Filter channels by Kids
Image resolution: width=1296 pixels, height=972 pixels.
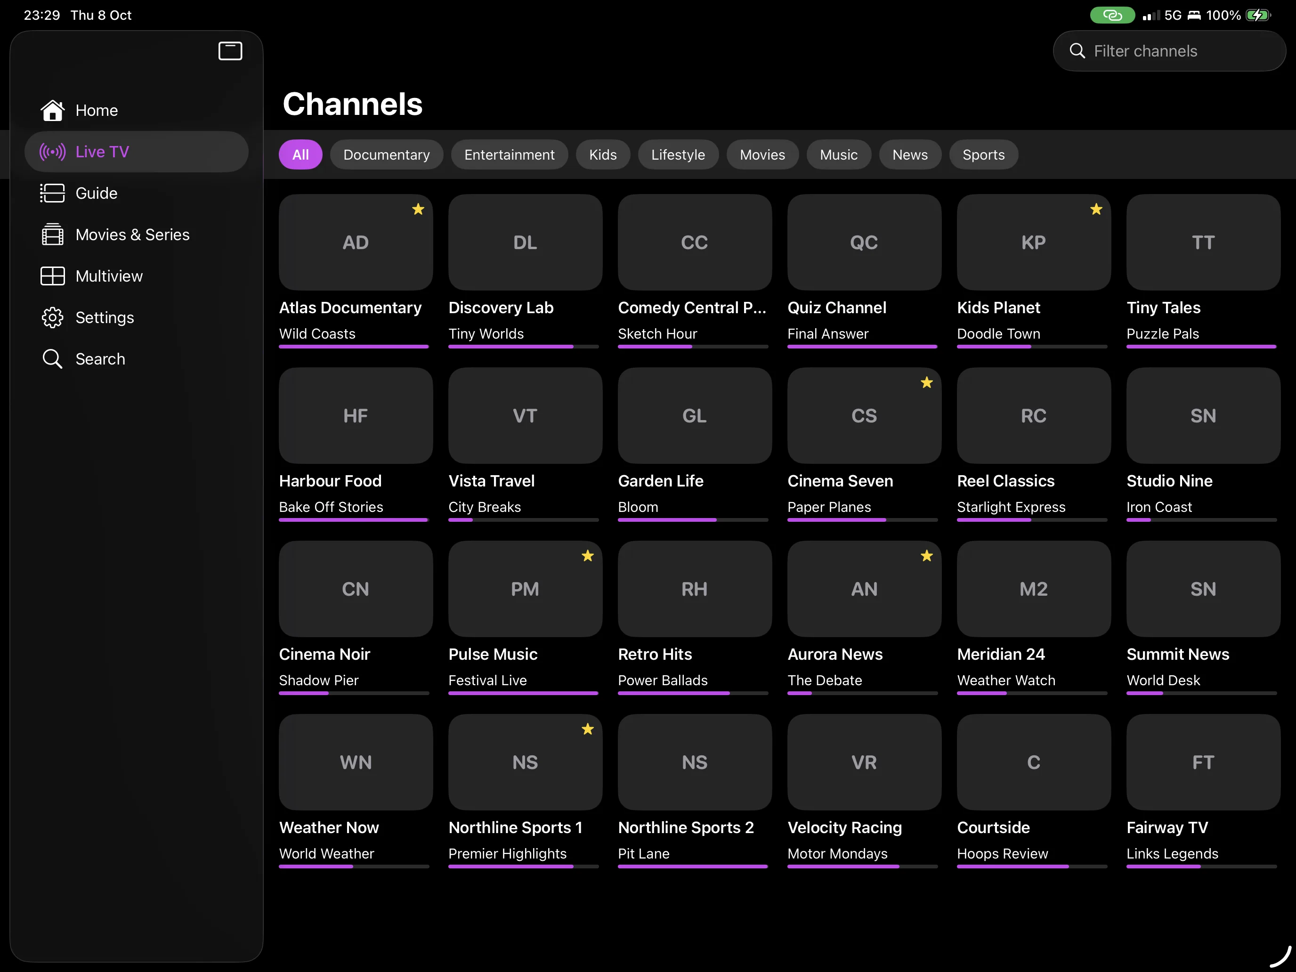[x=603, y=154]
